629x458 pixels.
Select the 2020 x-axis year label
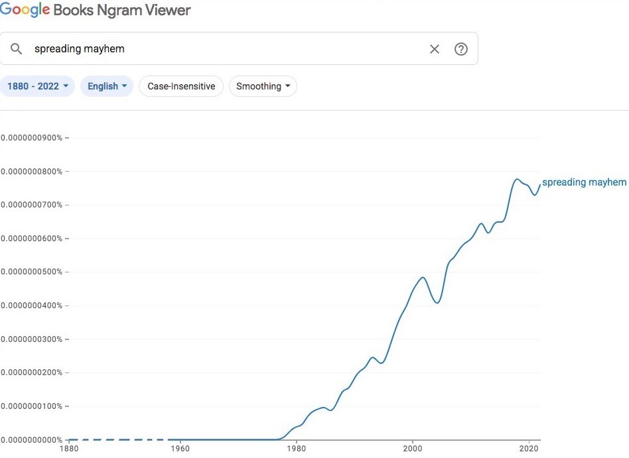click(529, 449)
